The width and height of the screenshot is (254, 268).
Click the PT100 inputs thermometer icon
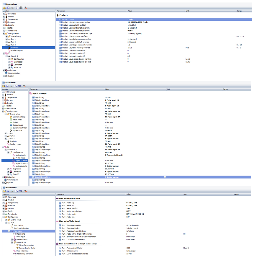click(x=14, y=158)
